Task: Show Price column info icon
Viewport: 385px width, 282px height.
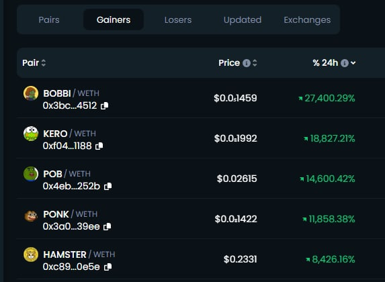Action: [x=247, y=63]
